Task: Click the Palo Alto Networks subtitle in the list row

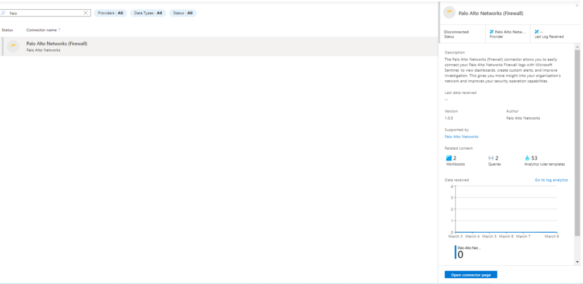Action: tap(43, 50)
